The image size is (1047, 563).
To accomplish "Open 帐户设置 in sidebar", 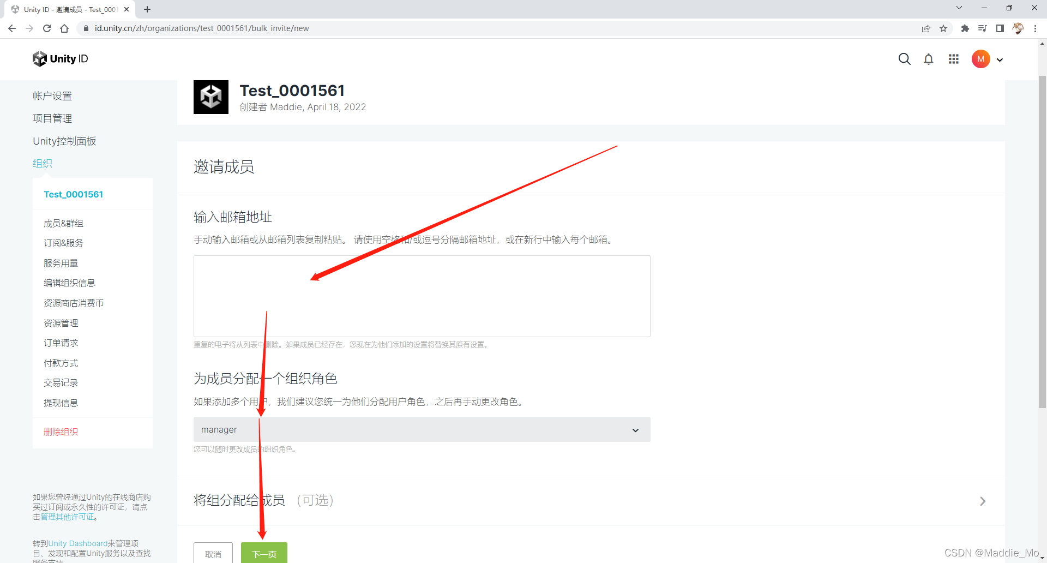I will 52,96.
